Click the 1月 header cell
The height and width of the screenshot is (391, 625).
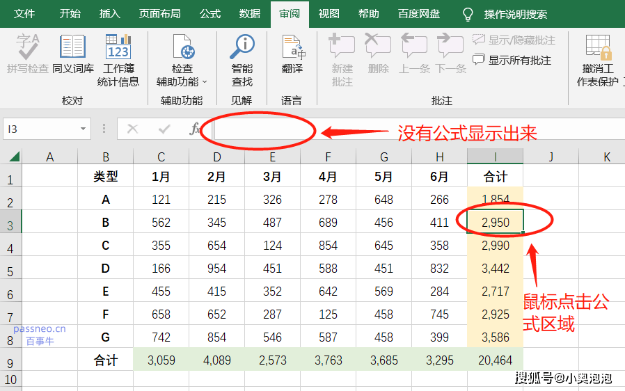click(161, 176)
